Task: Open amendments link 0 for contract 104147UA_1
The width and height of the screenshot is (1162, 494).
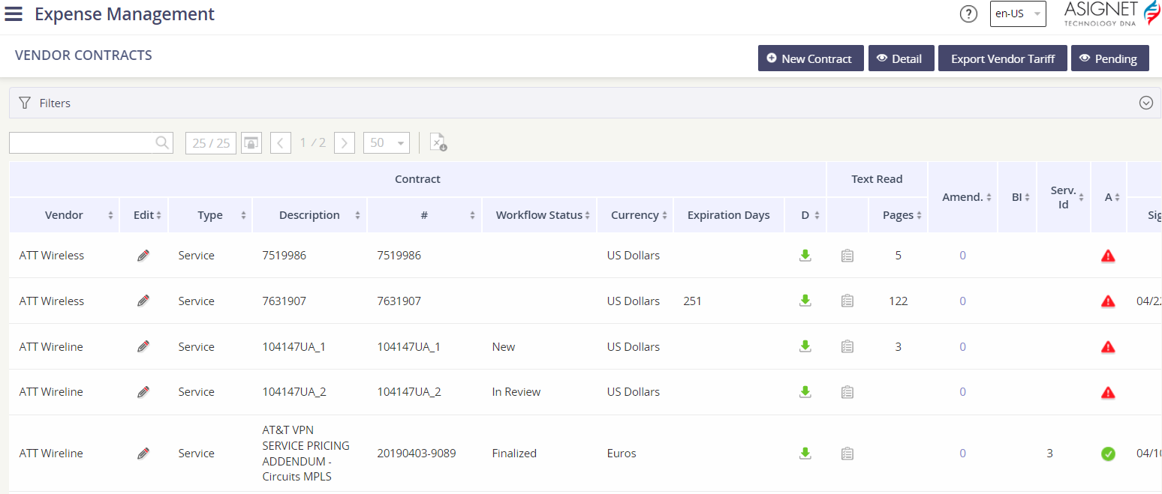Action: tap(963, 347)
